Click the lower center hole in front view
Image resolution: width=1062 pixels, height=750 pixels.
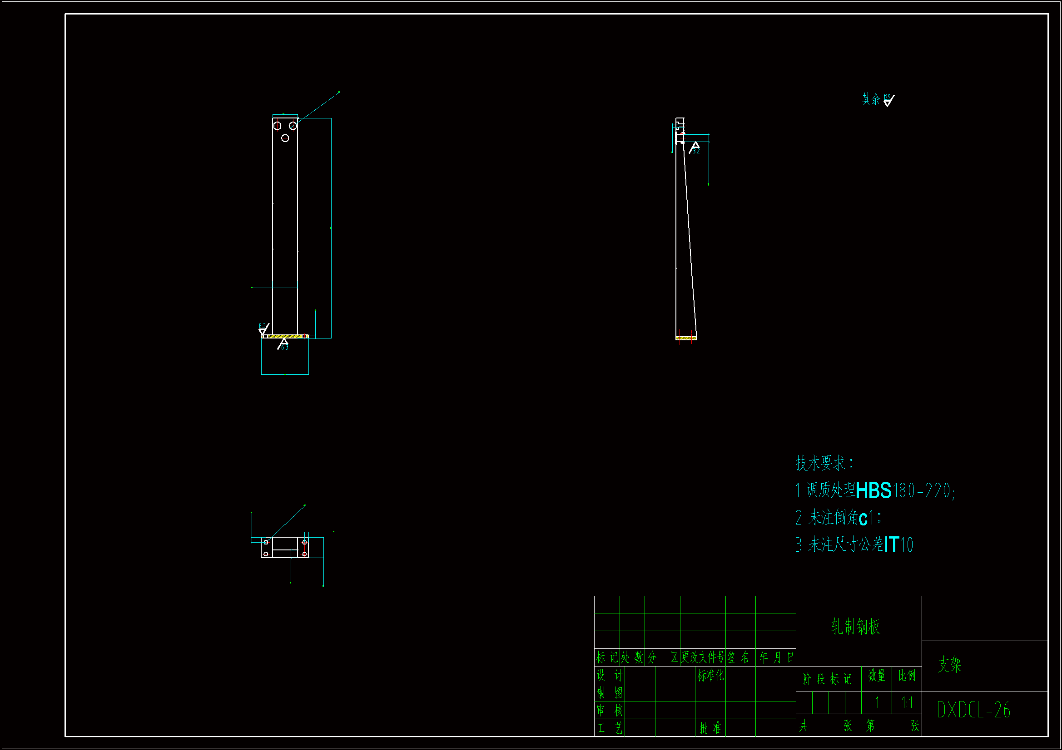285,138
